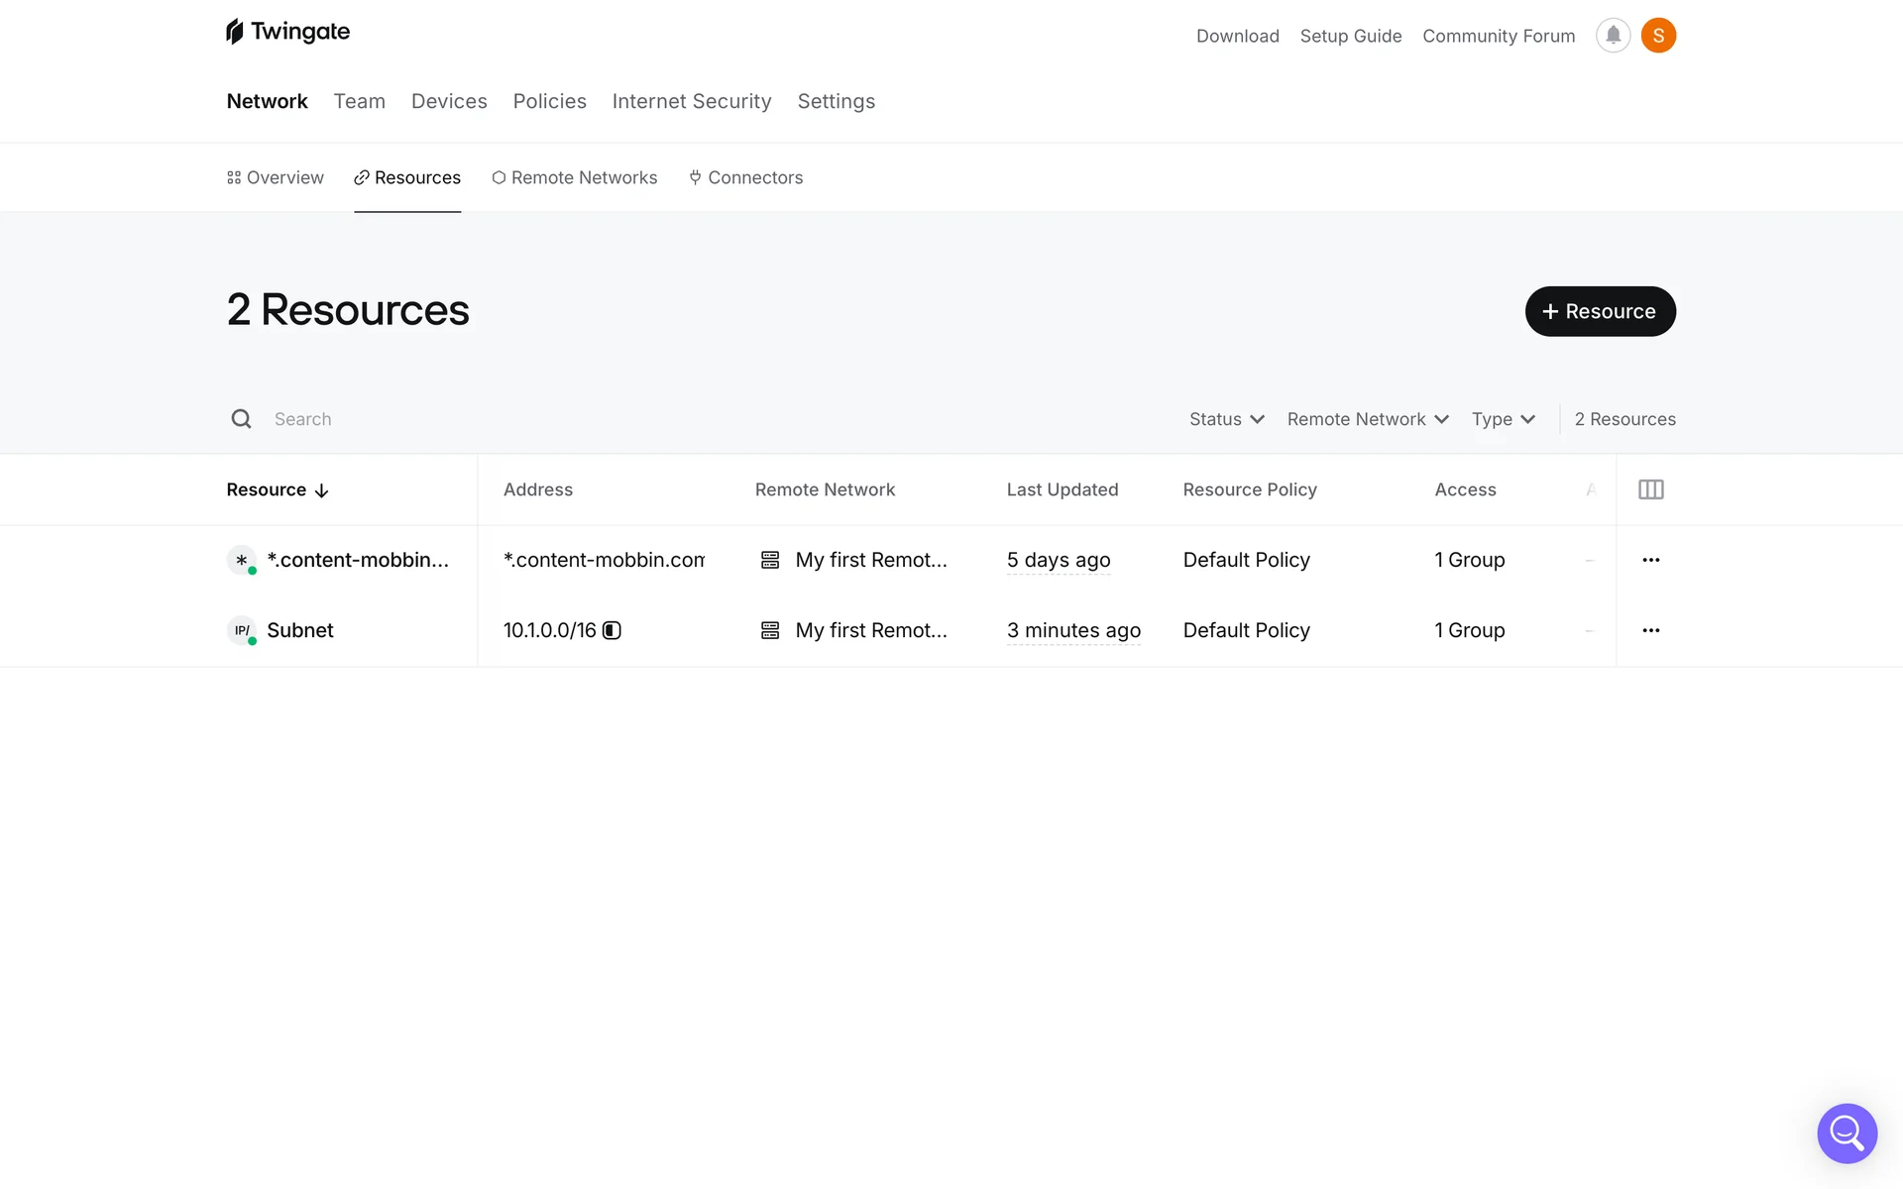The width and height of the screenshot is (1903, 1189).
Task: Open the Setup Guide link
Action: click(x=1350, y=36)
